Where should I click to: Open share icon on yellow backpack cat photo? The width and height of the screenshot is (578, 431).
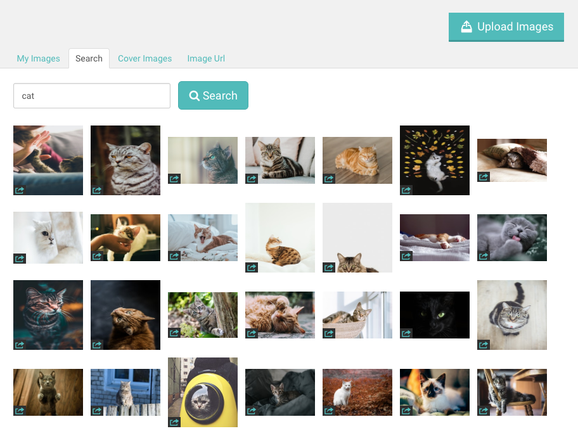(174, 422)
